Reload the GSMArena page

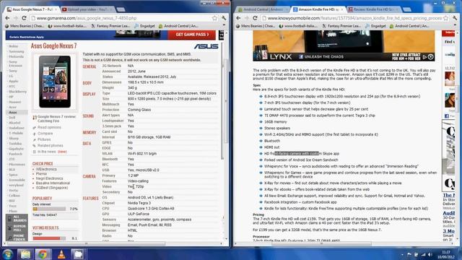click(x=24, y=18)
